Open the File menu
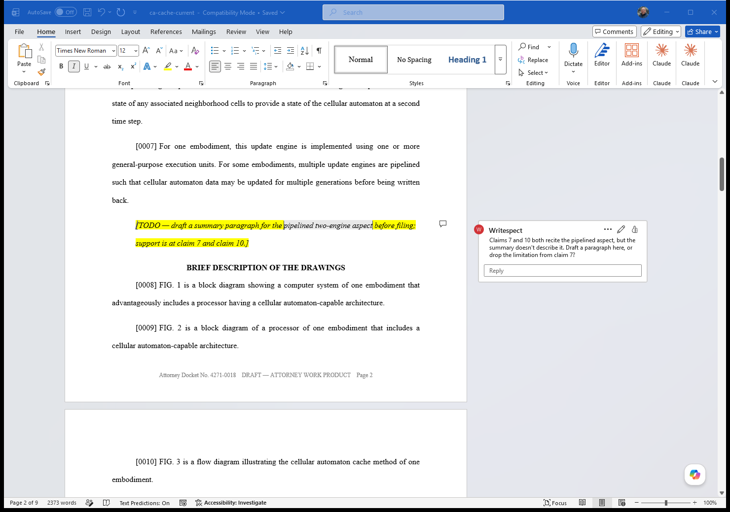The image size is (730, 512). (x=19, y=32)
